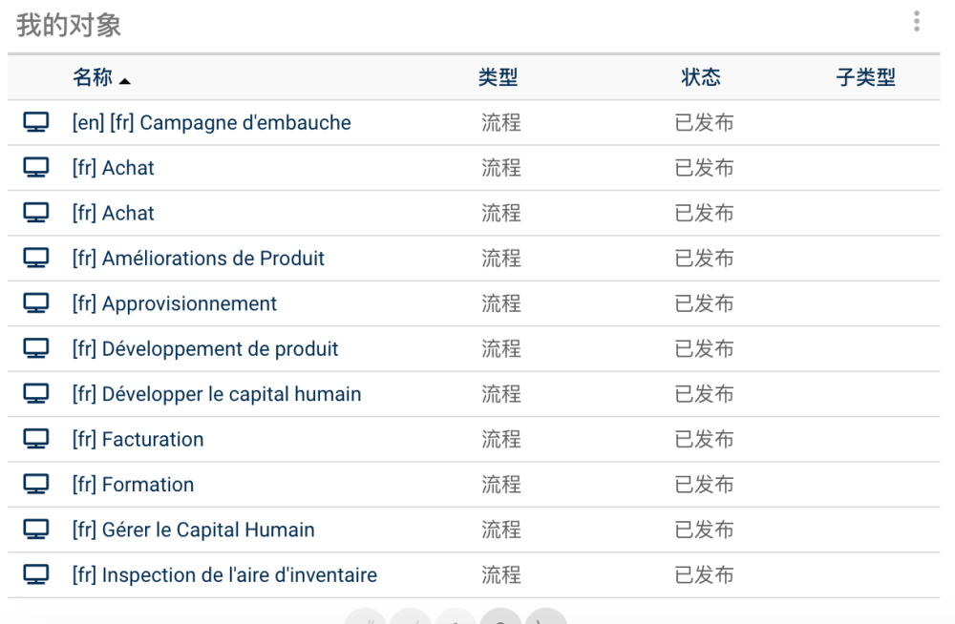Screen dimensions: 955x624
Task: Sort the table by the 名称 column
Action: pos(93,78)
